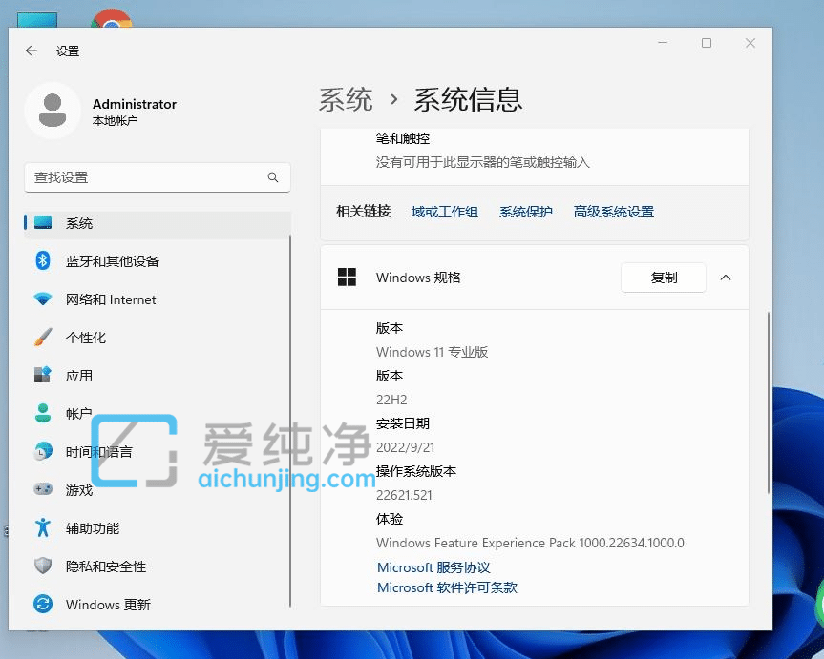Viewport: 824px width, 659px height.
Task: Launch Chrome from the taskbar
Action: (112, 17)
